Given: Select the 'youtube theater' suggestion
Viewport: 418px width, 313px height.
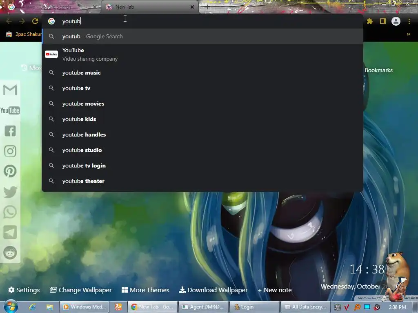Looking at the screenshot, I should click(202, 181).
